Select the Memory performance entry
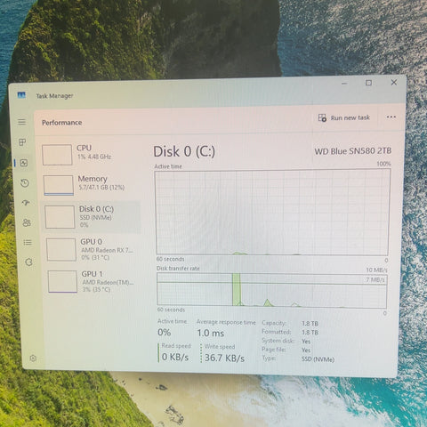427x427 pixels. [x=91, y=185]
